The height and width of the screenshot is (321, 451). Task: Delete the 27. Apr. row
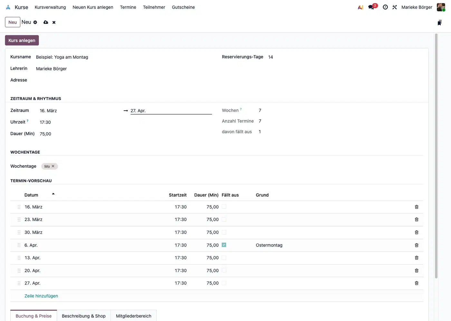(417, 283)
